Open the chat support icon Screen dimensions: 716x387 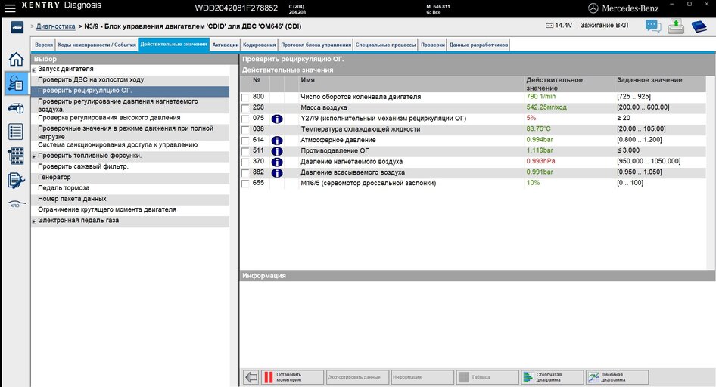click(653, 26)
